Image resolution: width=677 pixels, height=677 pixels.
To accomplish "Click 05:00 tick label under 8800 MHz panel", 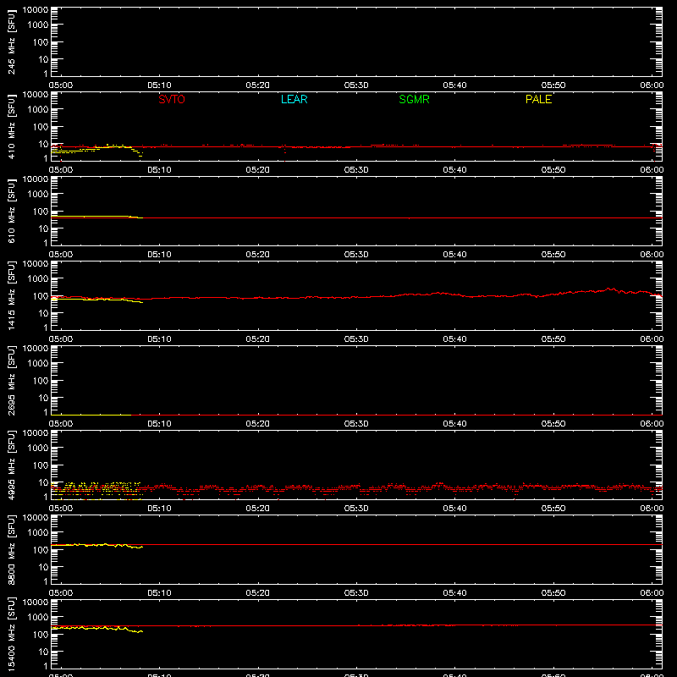I will tap(61, 593).
